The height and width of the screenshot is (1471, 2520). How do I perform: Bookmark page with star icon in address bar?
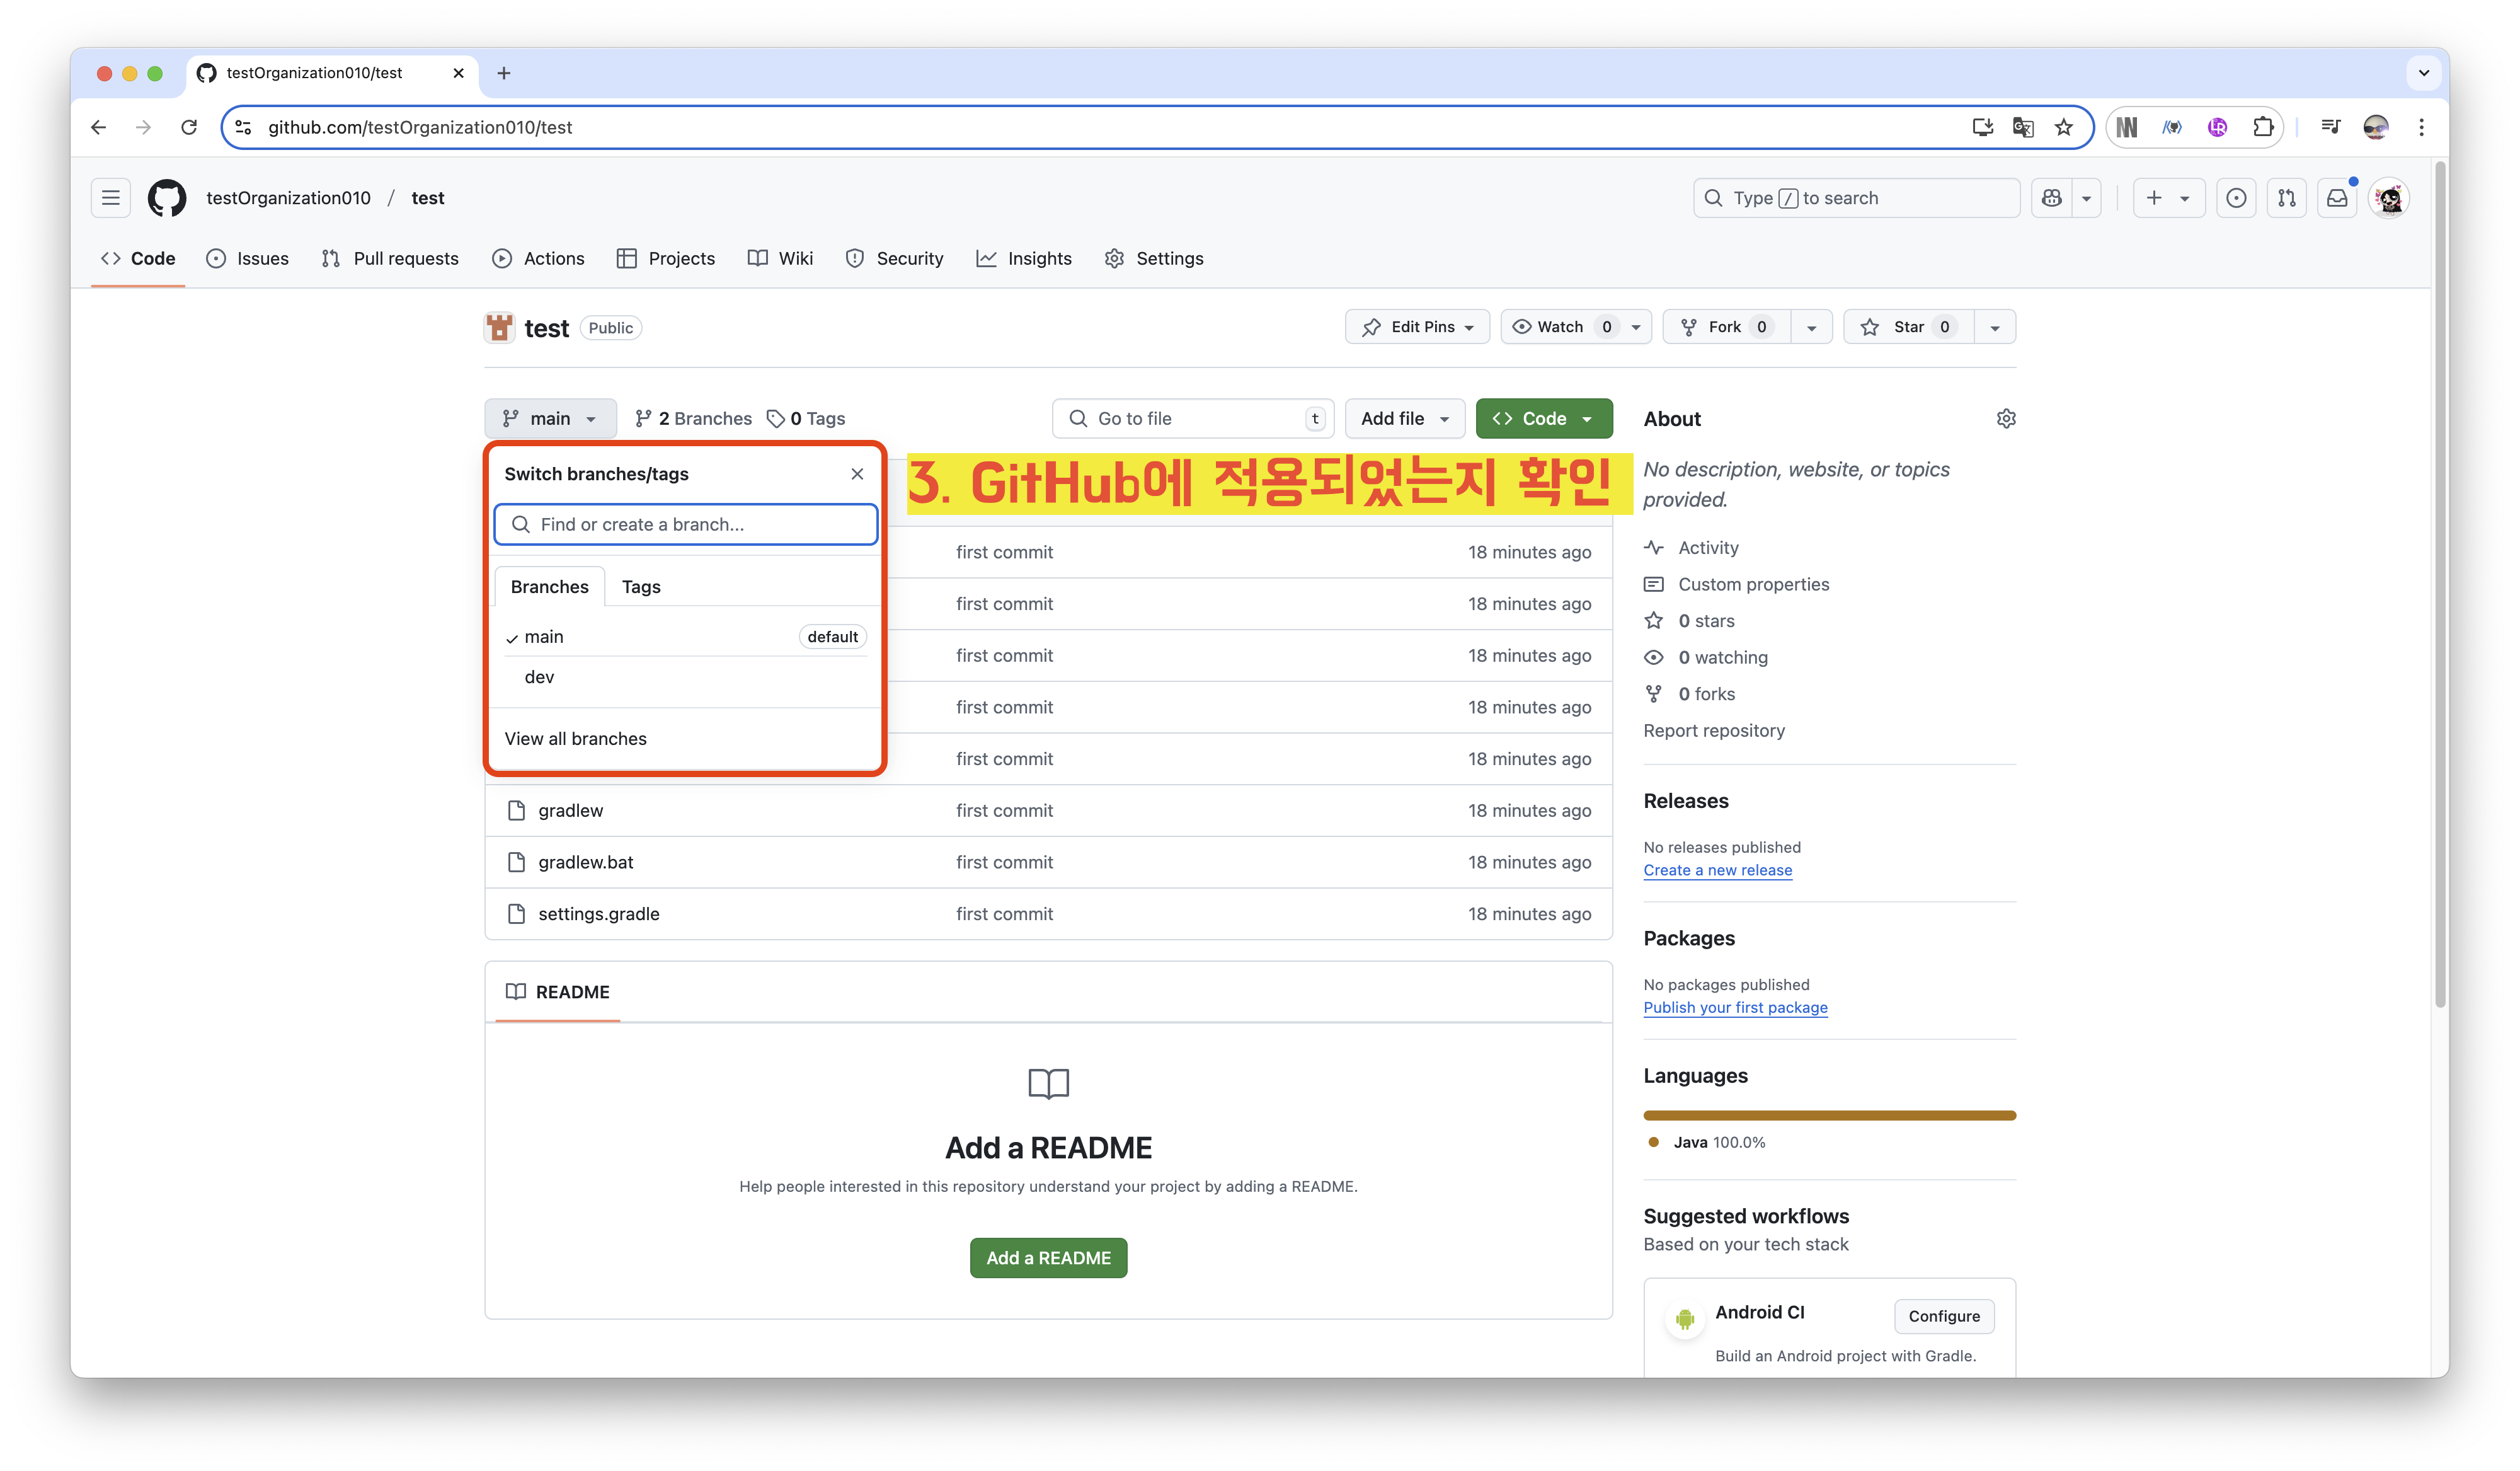[x=2063, y=127]
